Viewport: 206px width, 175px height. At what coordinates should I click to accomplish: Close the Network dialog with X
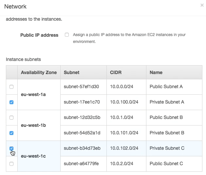202,5
